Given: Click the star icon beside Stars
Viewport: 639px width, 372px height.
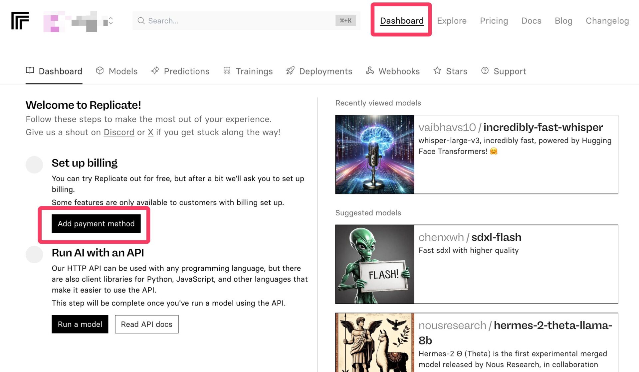Looking at the screenshot, I should 437,70.
